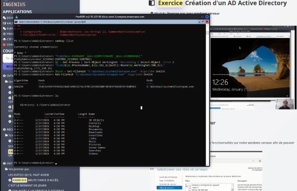Image resolution: width=297 pixels, height=191 pixels.
Task: Focus the course search field under COUR
Action: click(x=8, y=58)
